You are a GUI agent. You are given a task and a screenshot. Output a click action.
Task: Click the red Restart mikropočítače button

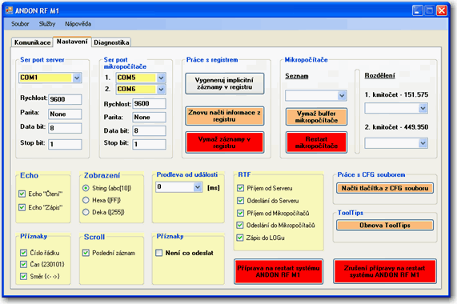tap(316, 142)
